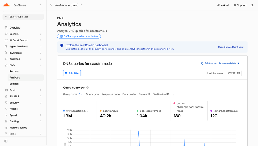Image resolution: width=258 pixels, height=146 pixels.
Task: Click the green docs.saasframe.io legend dot
Action: pyautogui.click(x=138, y=111)
